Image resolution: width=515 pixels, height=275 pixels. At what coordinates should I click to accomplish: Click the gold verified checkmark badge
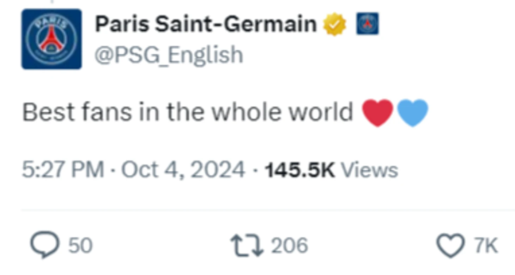(x=335, y=24)
